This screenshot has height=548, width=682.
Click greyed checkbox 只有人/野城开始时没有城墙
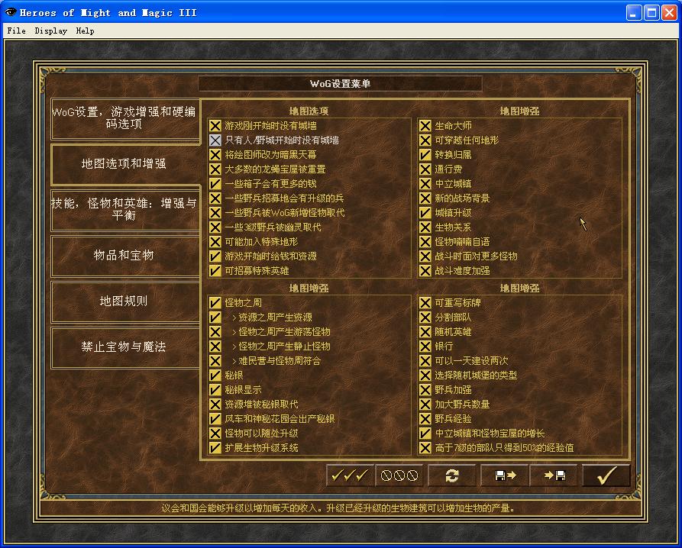point(215,140)
